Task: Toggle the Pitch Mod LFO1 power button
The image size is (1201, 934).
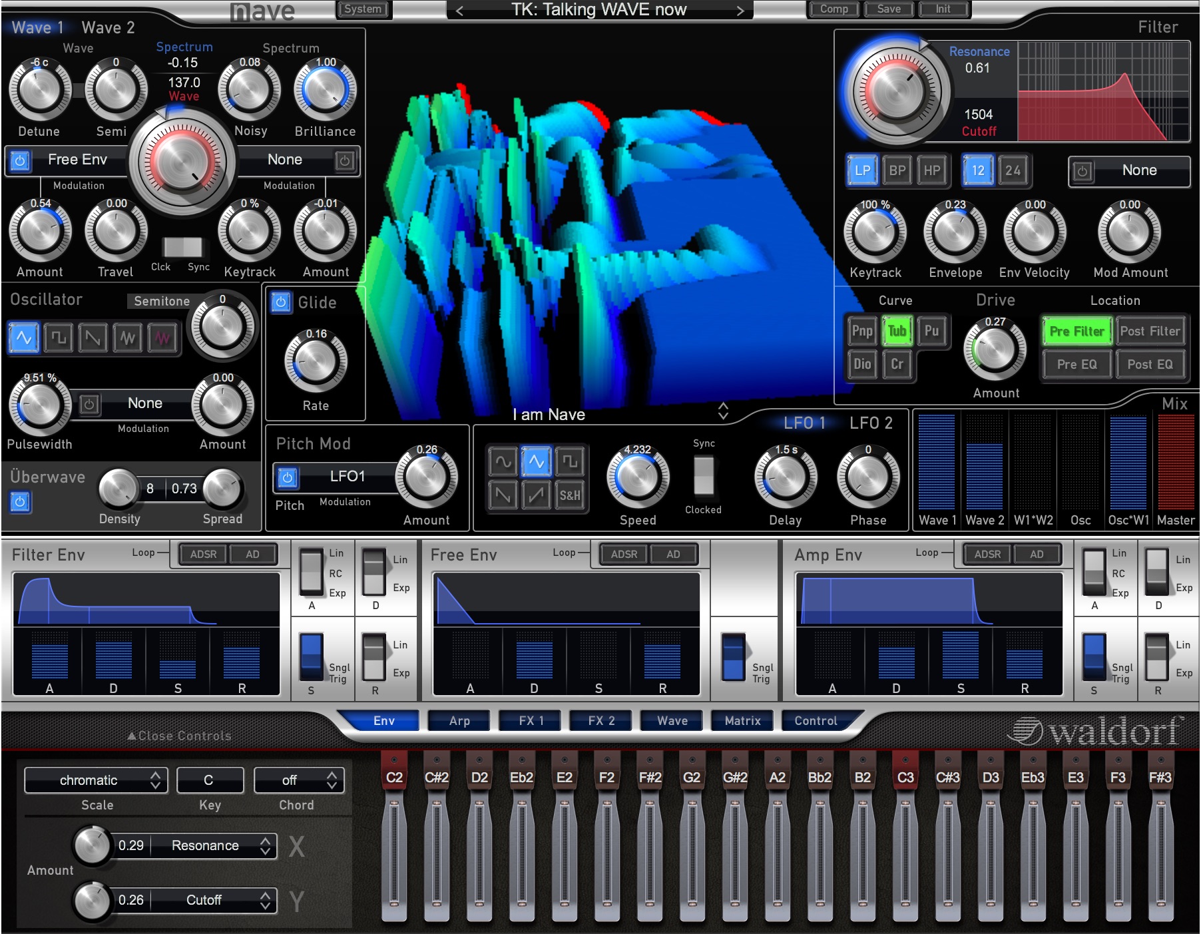Action: pyautogui.click(x=288, y=477)
